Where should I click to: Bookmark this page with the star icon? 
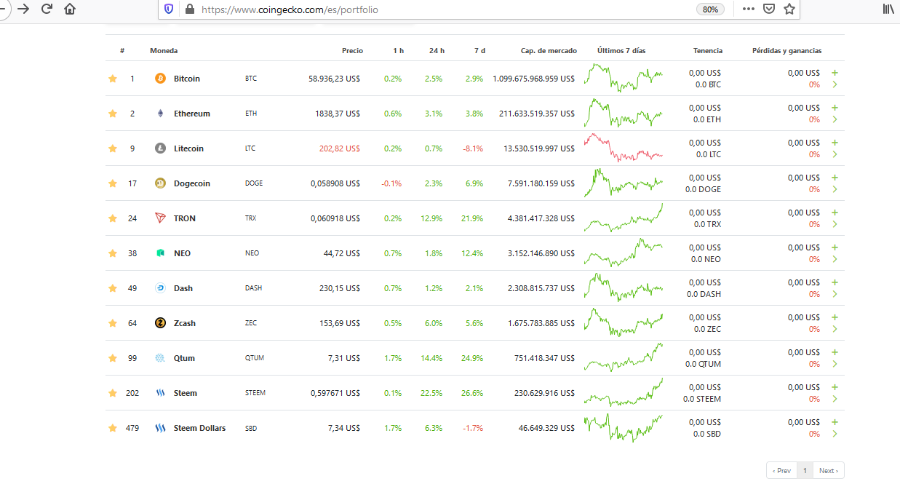[x=789, y=9]
